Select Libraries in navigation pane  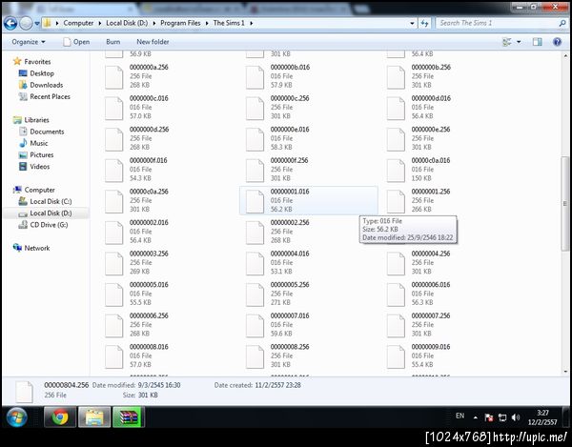[31, 120]
